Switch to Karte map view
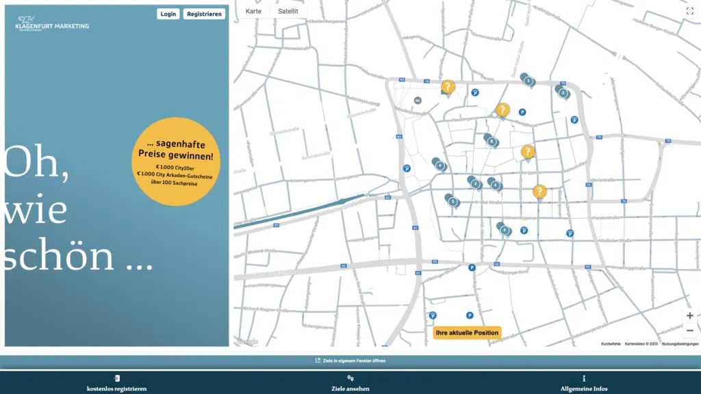701x394 pixels. click(253, 11)
